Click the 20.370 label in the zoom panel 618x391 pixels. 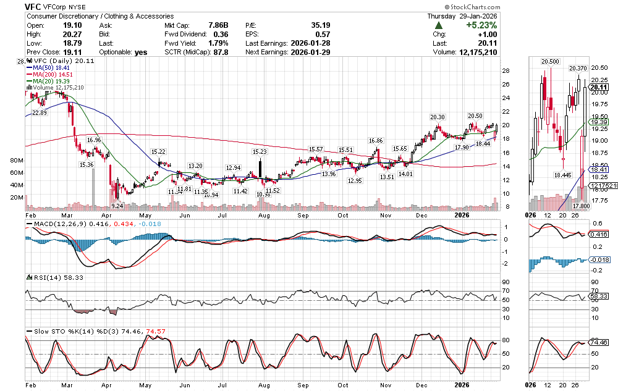point(578,68)
